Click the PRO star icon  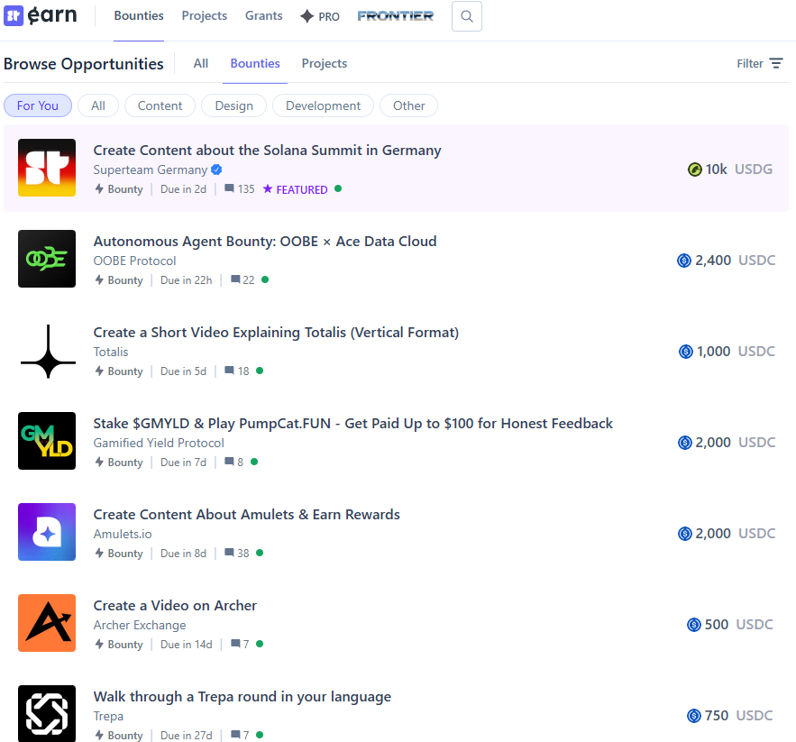click(307, 16)
